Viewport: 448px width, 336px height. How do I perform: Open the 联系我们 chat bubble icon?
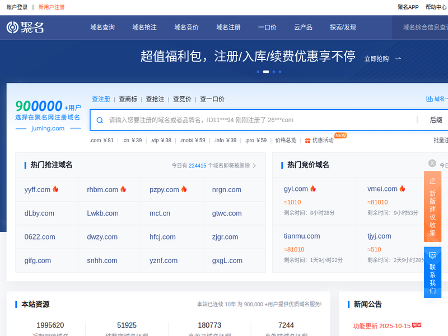coord(432,255)
